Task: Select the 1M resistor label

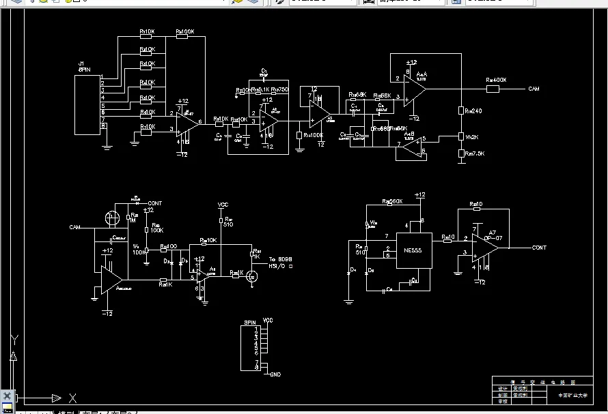Action: coord(133,218)
